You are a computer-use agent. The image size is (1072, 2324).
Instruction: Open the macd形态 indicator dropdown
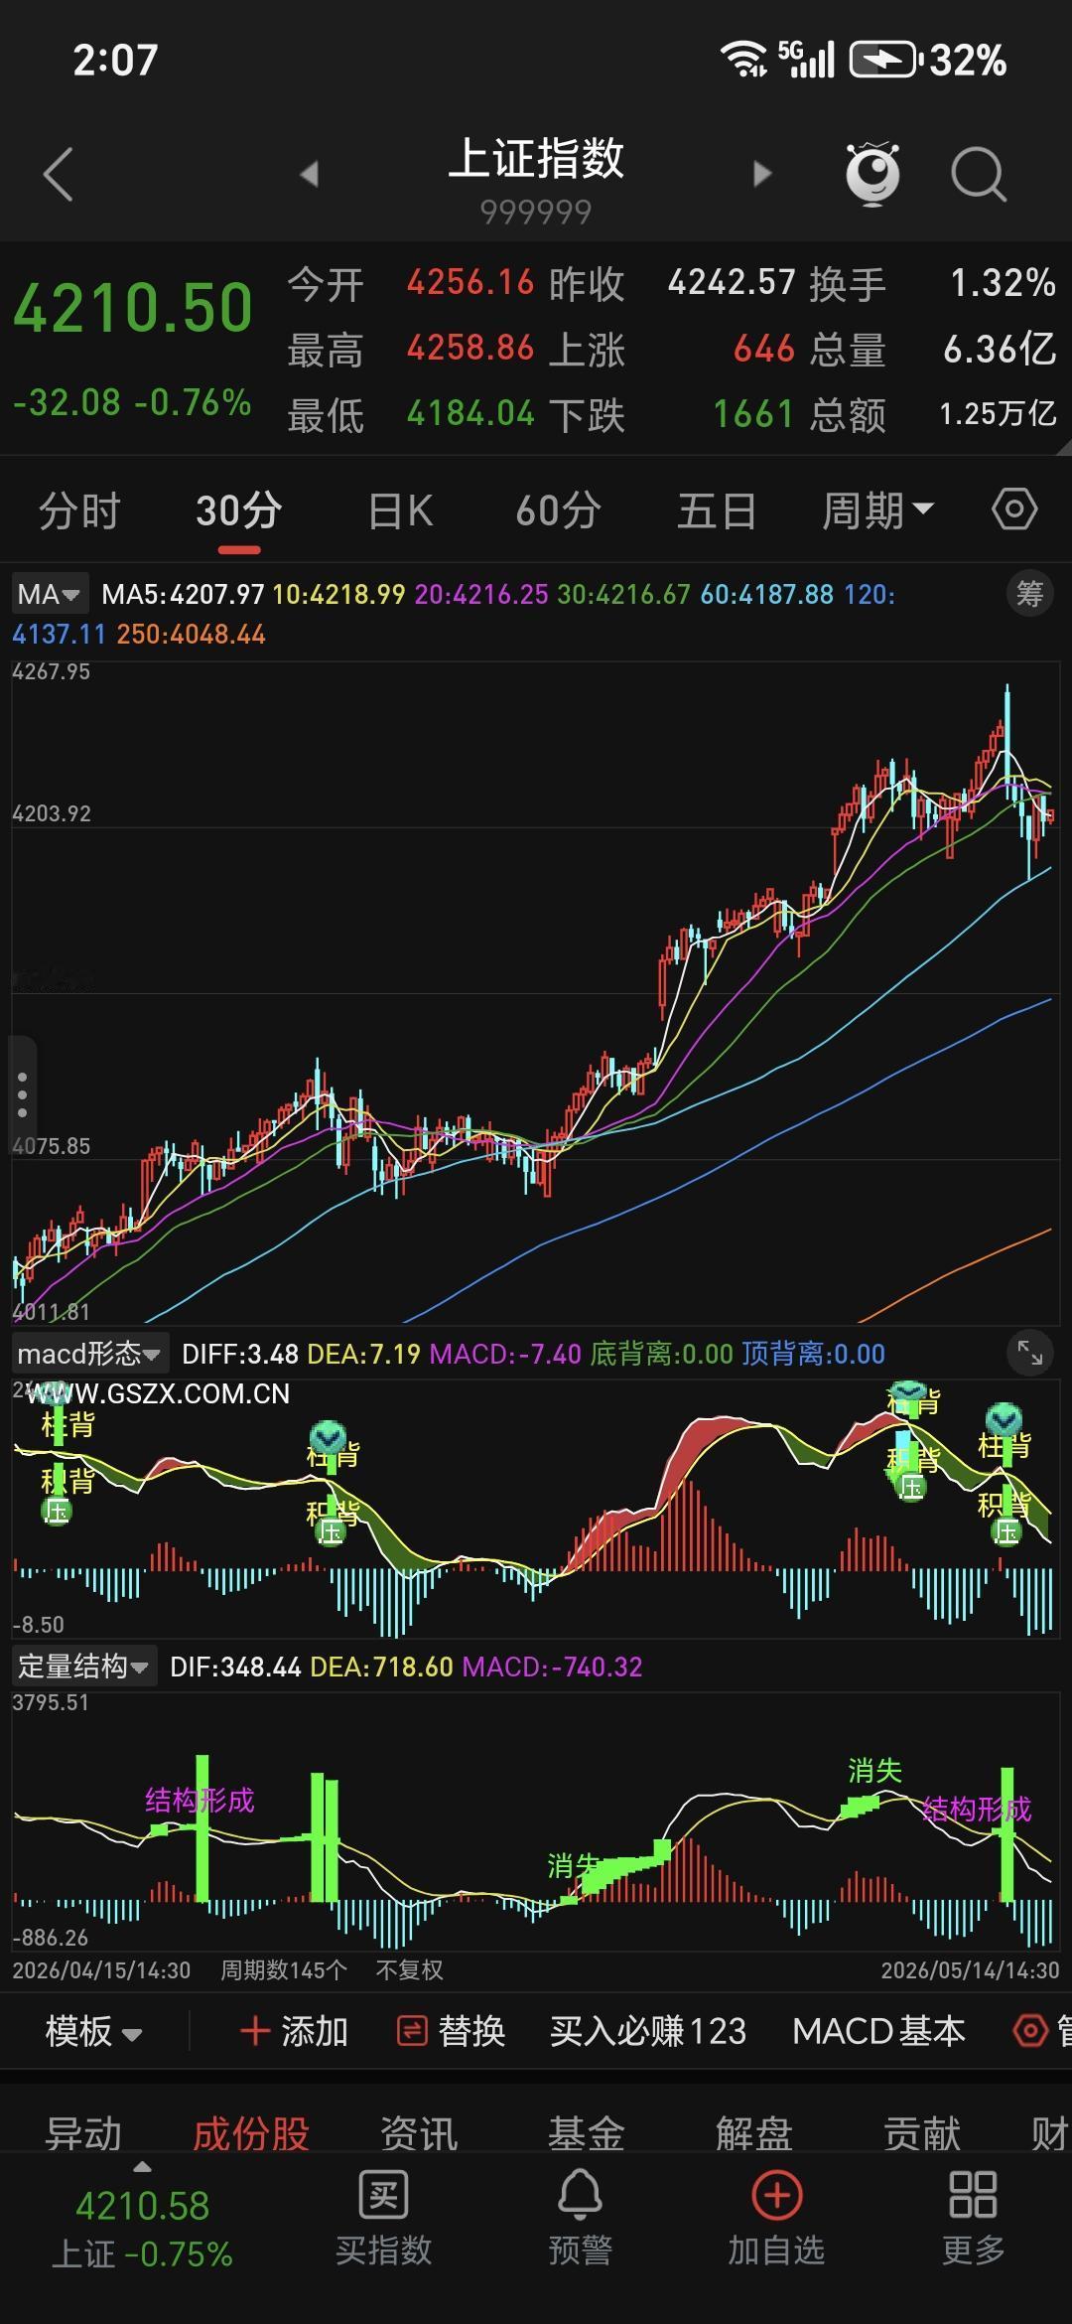[x=90, y=1353]
